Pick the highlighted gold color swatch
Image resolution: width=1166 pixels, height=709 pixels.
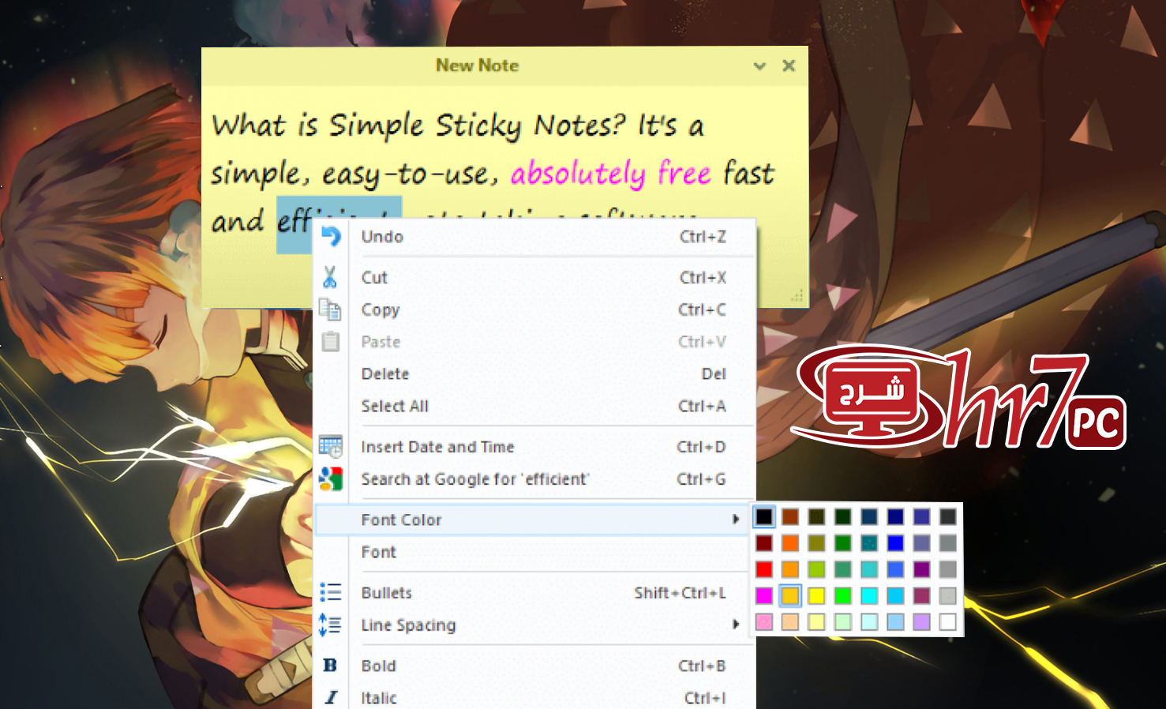tap(790, 595)
